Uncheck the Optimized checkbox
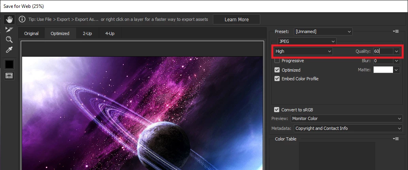 [277, 70]
